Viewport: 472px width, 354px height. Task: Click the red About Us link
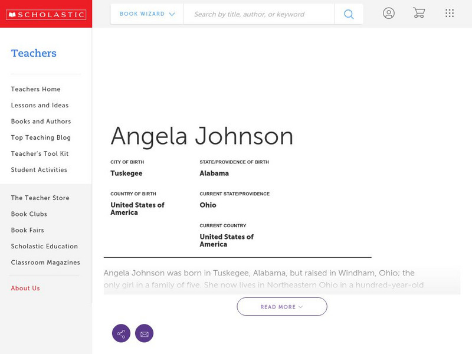coord(25,289)
